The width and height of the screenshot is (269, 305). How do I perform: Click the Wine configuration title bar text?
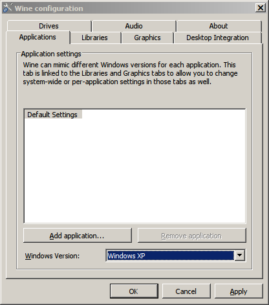pos(49,8)
